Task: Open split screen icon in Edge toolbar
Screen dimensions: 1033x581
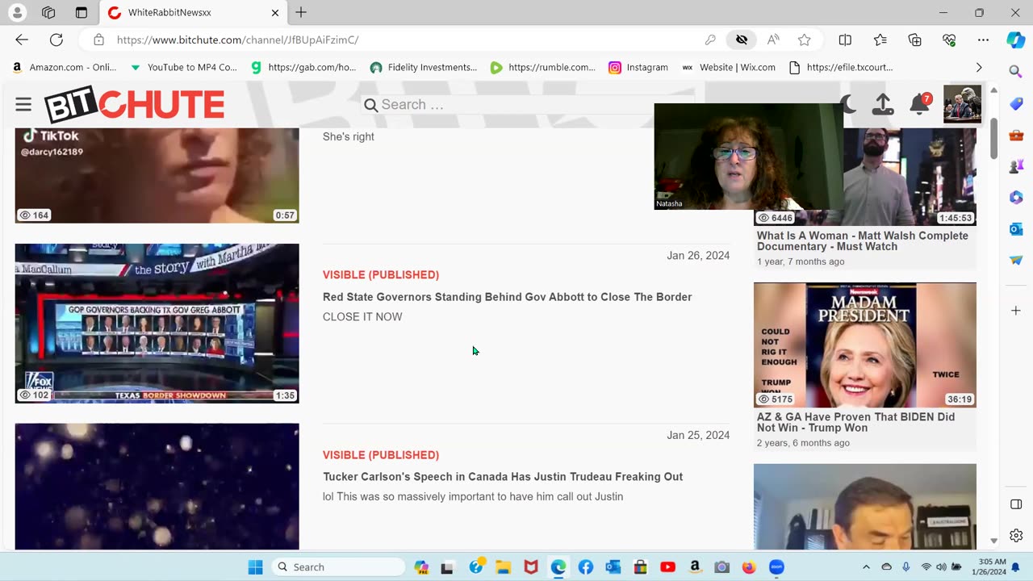Action: (x=845, y=40)
